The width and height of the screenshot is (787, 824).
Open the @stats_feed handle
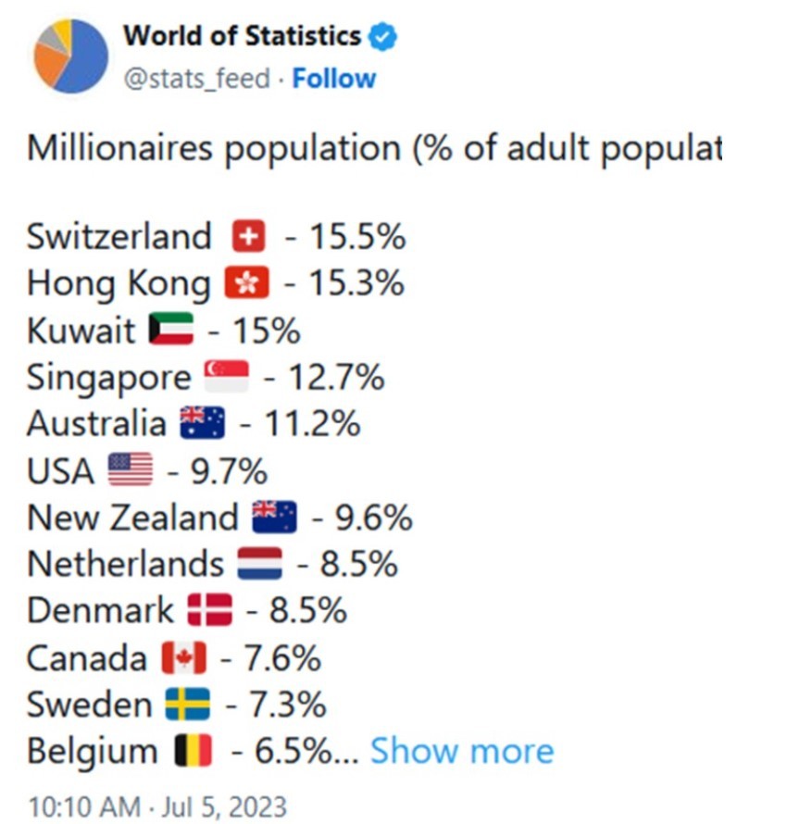(197, 79)
